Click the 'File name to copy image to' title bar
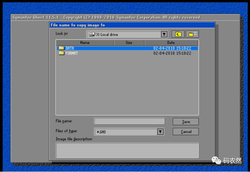 click(x=132, y=25)
